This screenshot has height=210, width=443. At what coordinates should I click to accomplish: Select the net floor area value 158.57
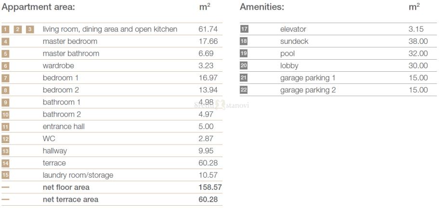click(210, 187)
